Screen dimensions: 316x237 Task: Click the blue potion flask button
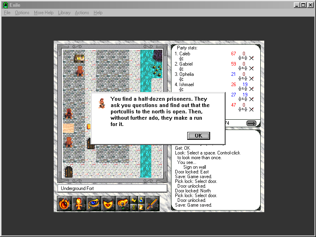[x=141, y=200]
